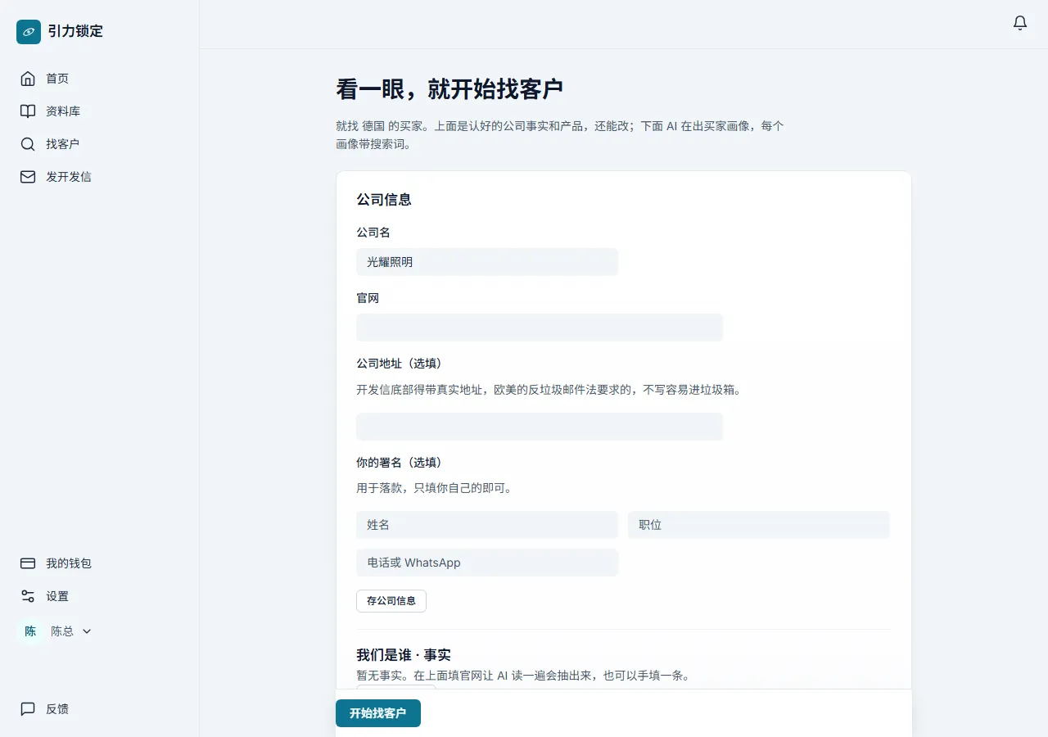Click the search icon beside 找客户
The height and width of the screenshot is (737, 1048).
[28, 144]
